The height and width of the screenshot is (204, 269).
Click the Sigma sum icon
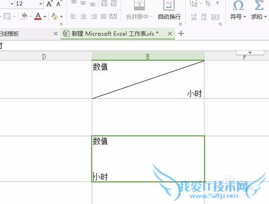tap(259, 5)
